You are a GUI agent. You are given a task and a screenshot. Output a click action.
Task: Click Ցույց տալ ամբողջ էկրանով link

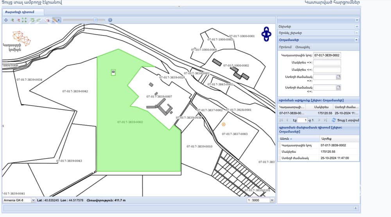32,2
